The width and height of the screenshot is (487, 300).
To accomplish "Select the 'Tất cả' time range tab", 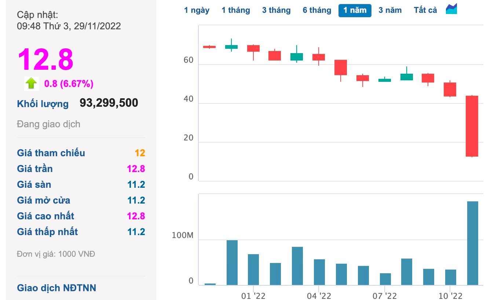I will (x=425, y=10).
